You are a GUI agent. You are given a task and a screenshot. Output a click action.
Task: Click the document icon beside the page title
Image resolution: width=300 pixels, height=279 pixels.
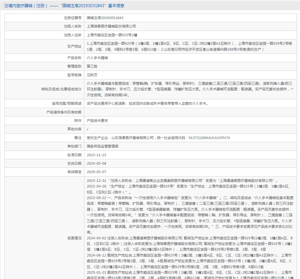[x=6, y=6]
